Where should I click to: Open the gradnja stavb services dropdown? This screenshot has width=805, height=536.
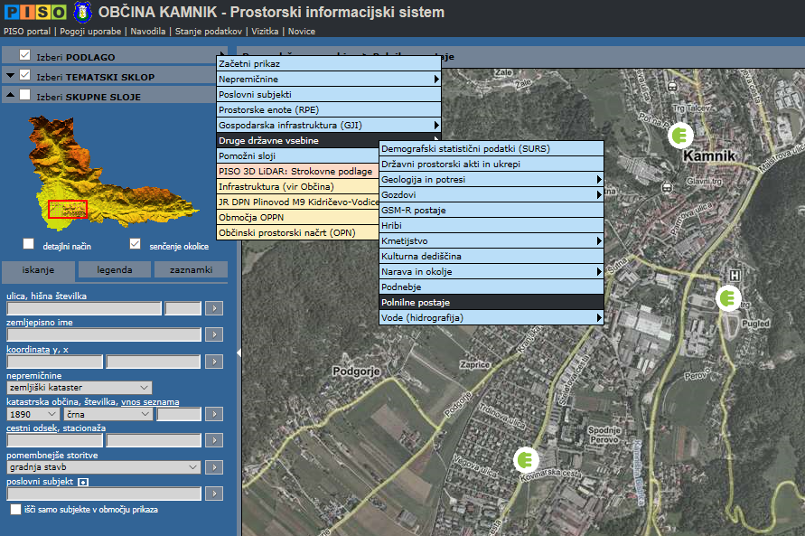coord(103,467)
